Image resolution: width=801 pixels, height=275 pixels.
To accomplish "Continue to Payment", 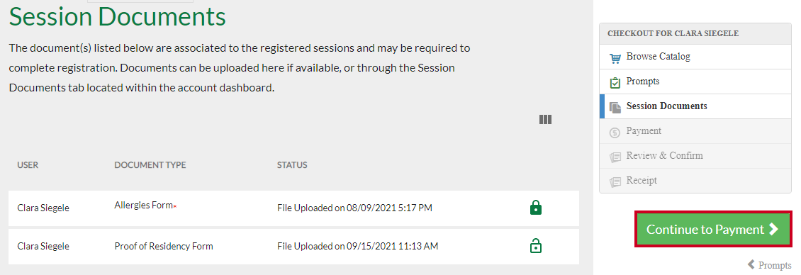I will (713, 229).
